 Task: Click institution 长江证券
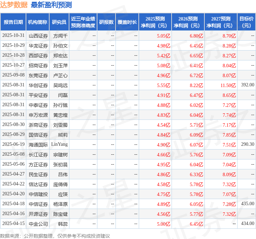[x=38, y=155]
